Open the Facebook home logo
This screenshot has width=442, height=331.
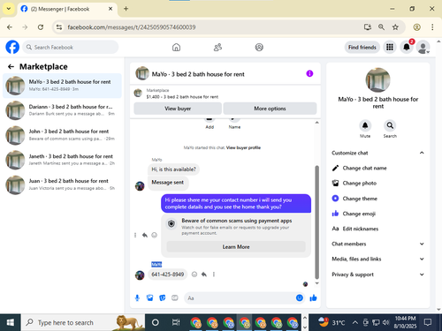click(12, 47)
